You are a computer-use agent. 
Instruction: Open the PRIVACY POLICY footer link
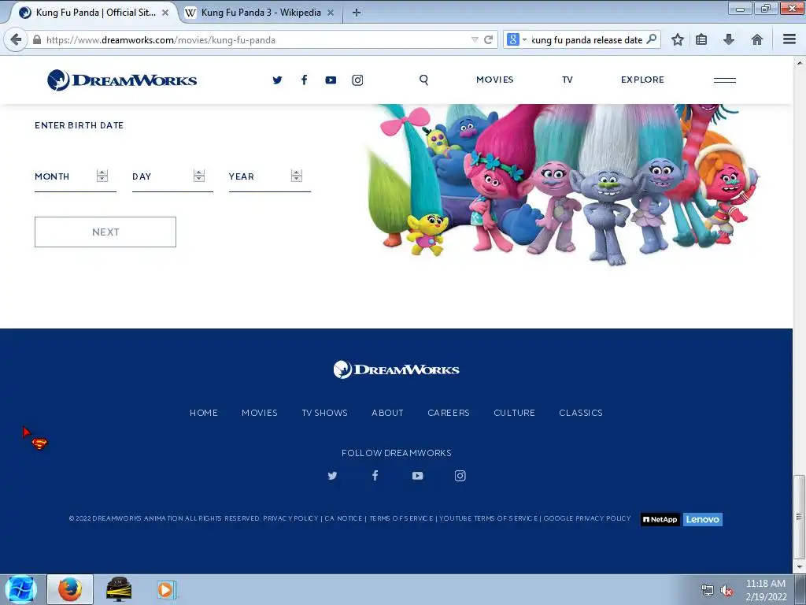coord(290,518)
